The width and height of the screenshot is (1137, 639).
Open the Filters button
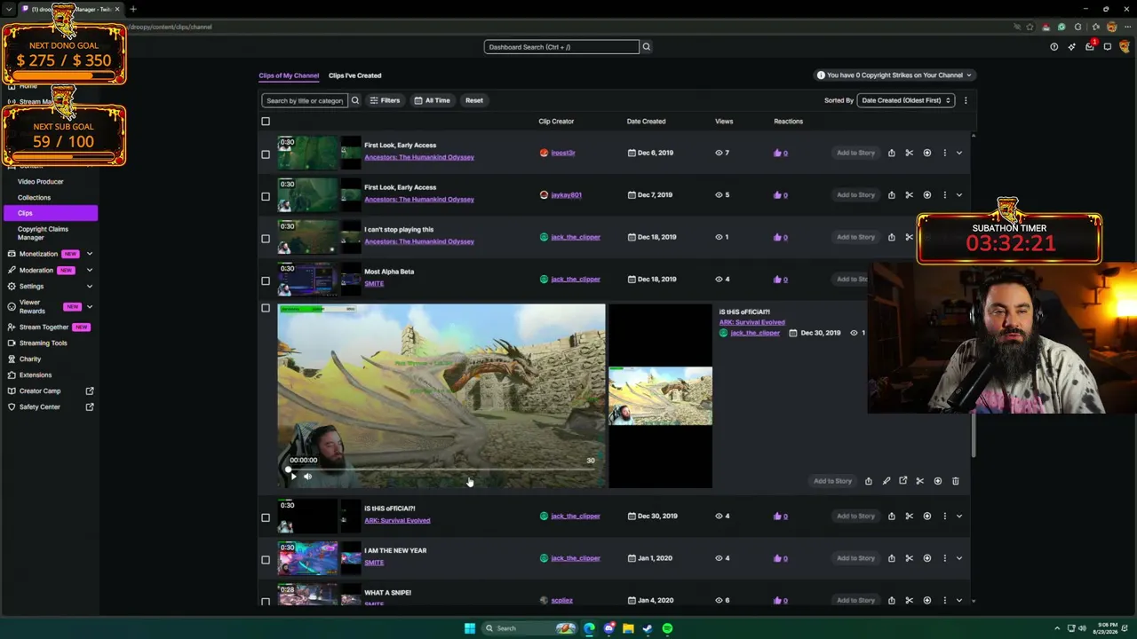(x=386, y=100)
